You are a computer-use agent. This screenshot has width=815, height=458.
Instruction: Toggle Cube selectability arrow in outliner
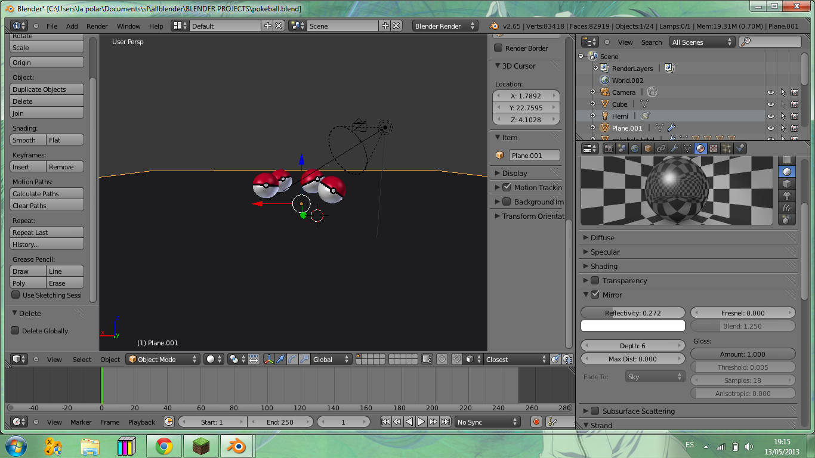coord(782,104)
